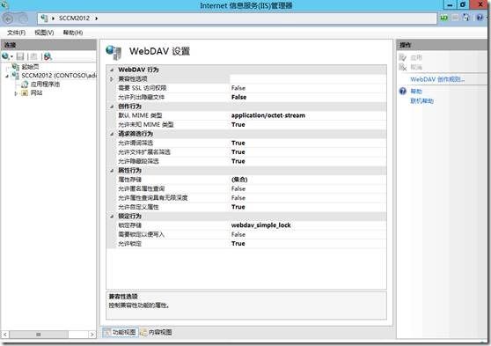Go back using the navigation back arrow
Screen dimensions: 491x346
8,18
